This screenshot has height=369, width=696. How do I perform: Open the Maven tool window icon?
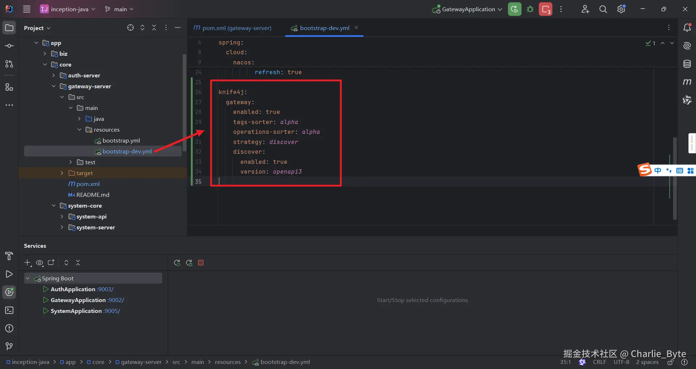click(x=687, y=82)
